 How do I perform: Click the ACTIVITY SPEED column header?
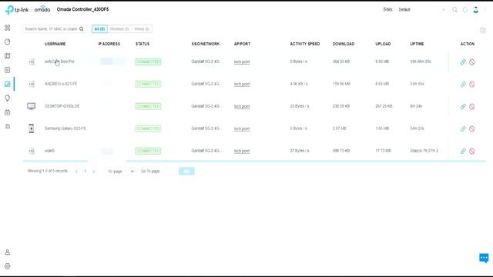305,44
